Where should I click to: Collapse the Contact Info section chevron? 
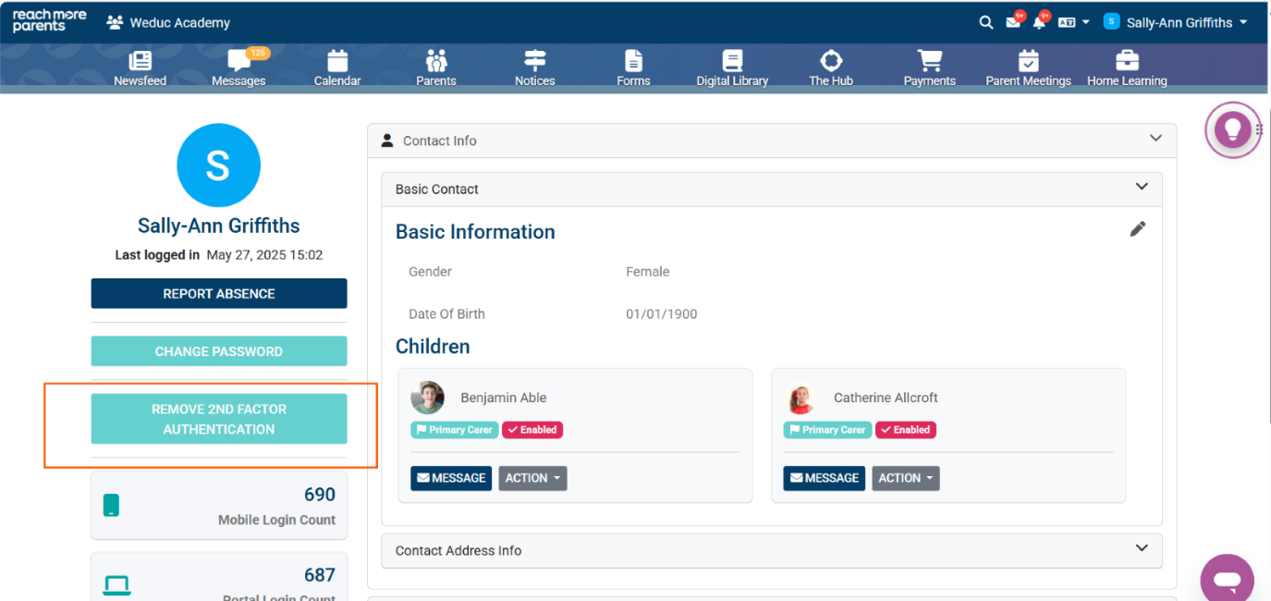(x=1155, y=139)
